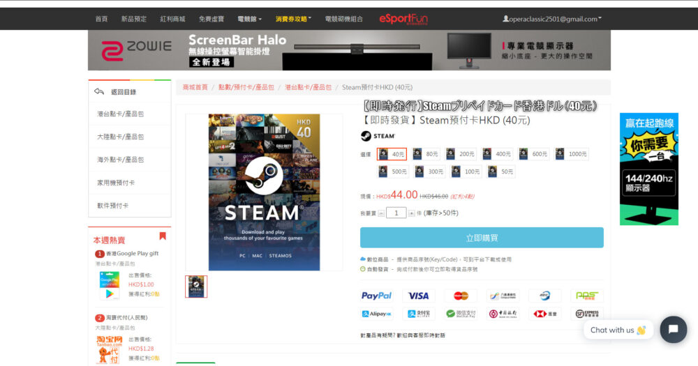698x366 pixels.
Task: Select the 1000元 card option
Action: [x=572, y=154]
